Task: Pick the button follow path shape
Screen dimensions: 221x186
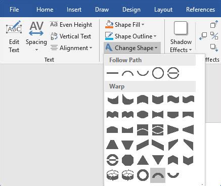Action: pos(173,73)
